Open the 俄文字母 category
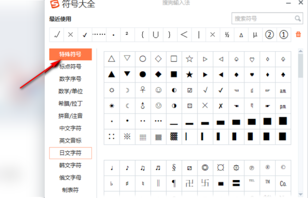 tap(70, 178)
